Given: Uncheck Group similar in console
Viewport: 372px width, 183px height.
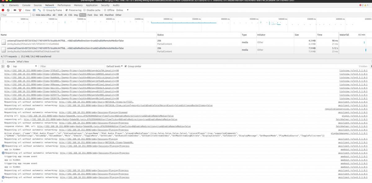Looking at the screenshot, I should (x=126, y=66).
